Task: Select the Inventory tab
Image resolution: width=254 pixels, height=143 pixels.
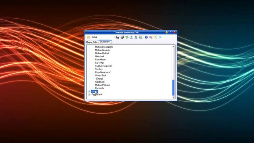Action: 105,42
